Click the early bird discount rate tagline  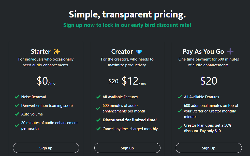(x=127, y=25)
